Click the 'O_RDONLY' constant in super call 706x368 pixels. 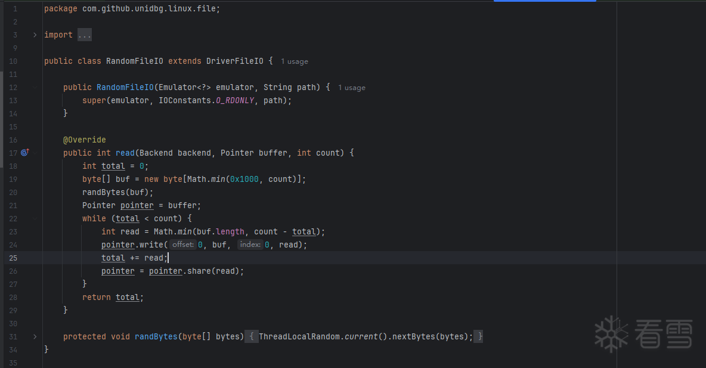[x=235, y=100]
